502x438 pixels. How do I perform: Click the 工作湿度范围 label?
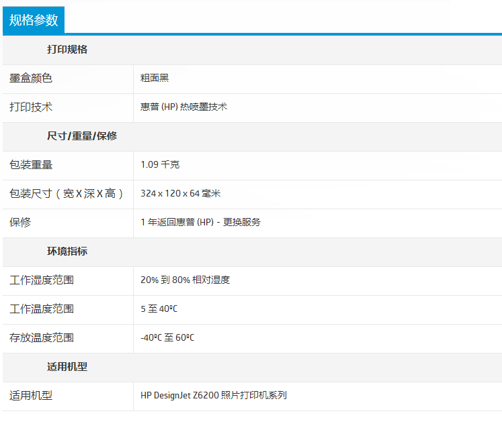[x=42, y=280]
